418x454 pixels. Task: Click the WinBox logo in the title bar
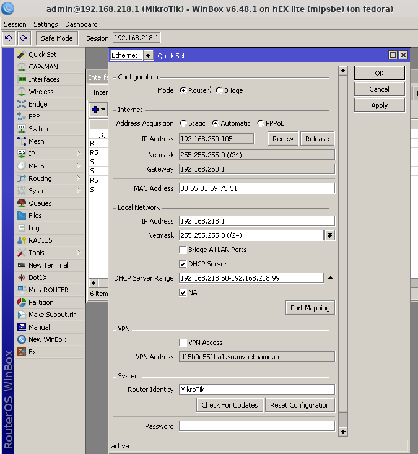tap(7, 8)
